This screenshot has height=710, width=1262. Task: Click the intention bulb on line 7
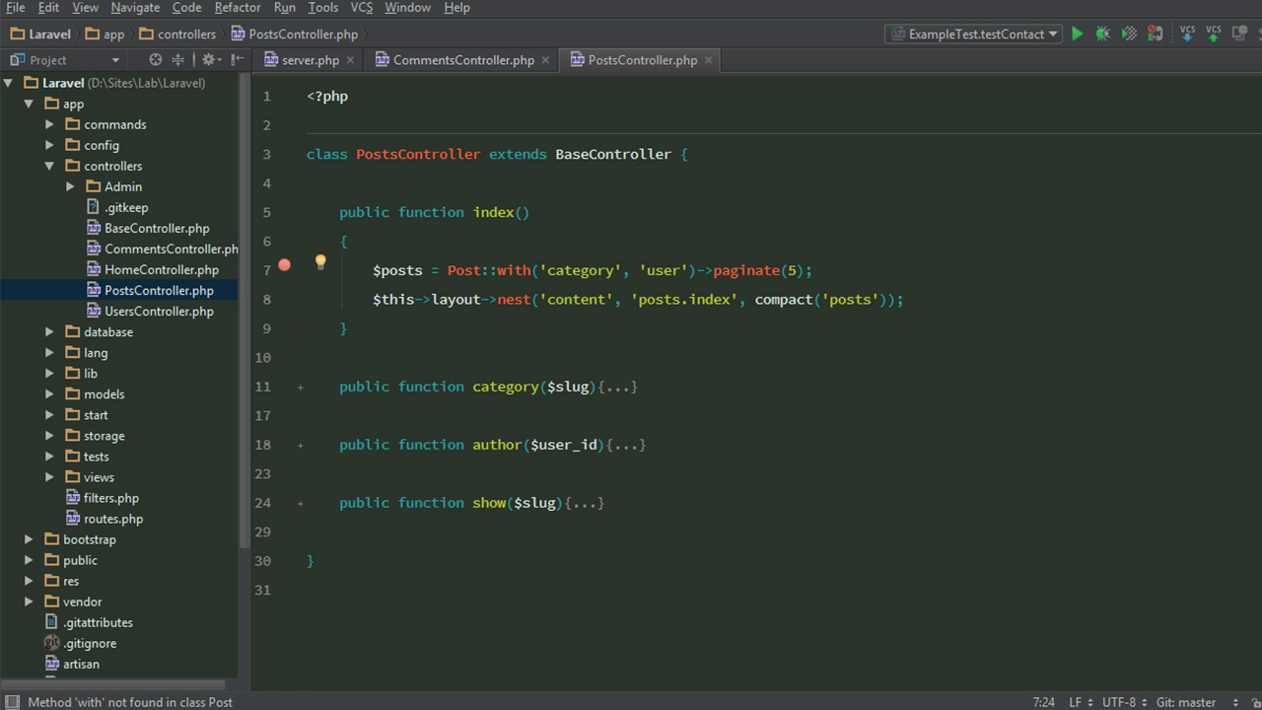320,261
